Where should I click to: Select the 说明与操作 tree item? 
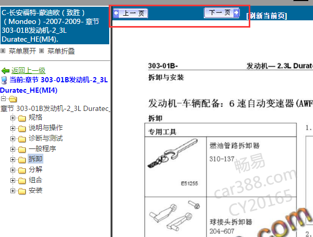tap(45, 128)
